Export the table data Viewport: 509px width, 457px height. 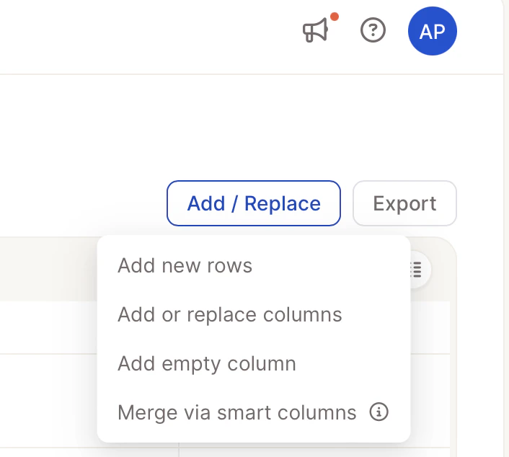pyautogui.click(x=404, y=203)
